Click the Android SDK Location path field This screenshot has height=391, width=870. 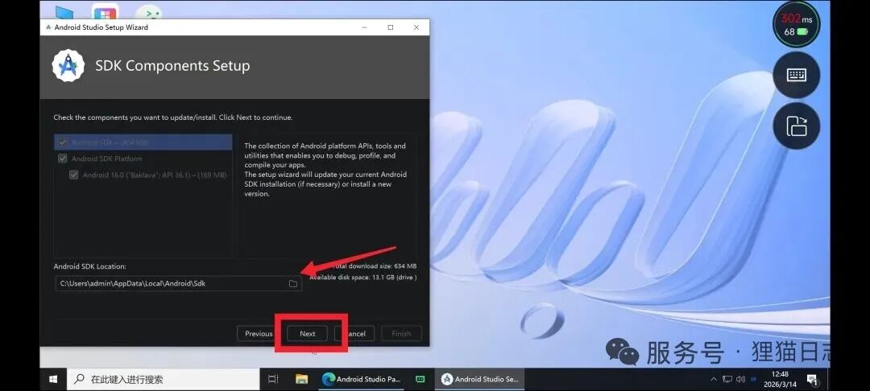(x=177, y=283)
